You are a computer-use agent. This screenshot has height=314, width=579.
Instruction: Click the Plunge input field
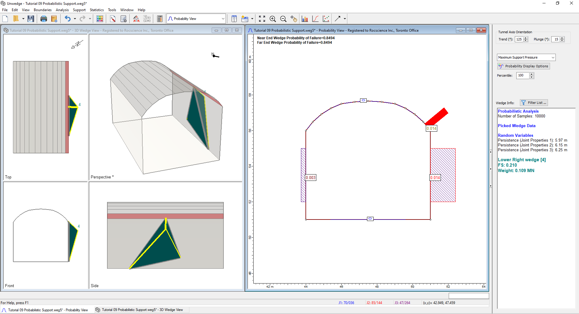point(555,39)
